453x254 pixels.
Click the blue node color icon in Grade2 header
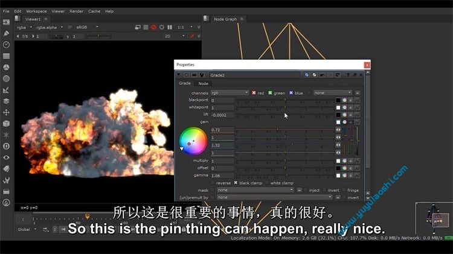(x=306, y=75)
